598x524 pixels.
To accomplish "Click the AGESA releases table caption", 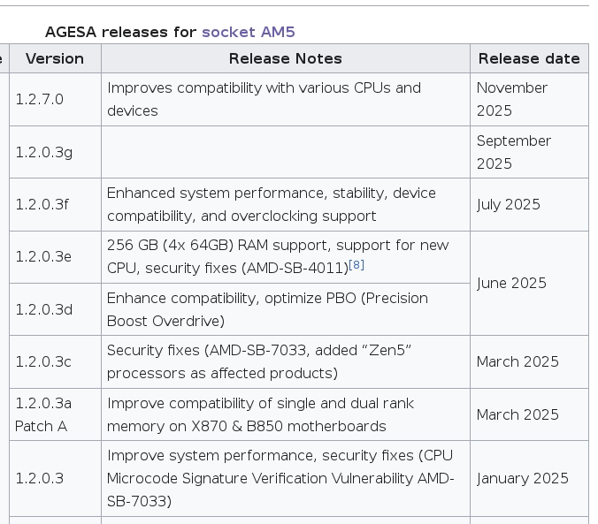I will tap(170, 32).
